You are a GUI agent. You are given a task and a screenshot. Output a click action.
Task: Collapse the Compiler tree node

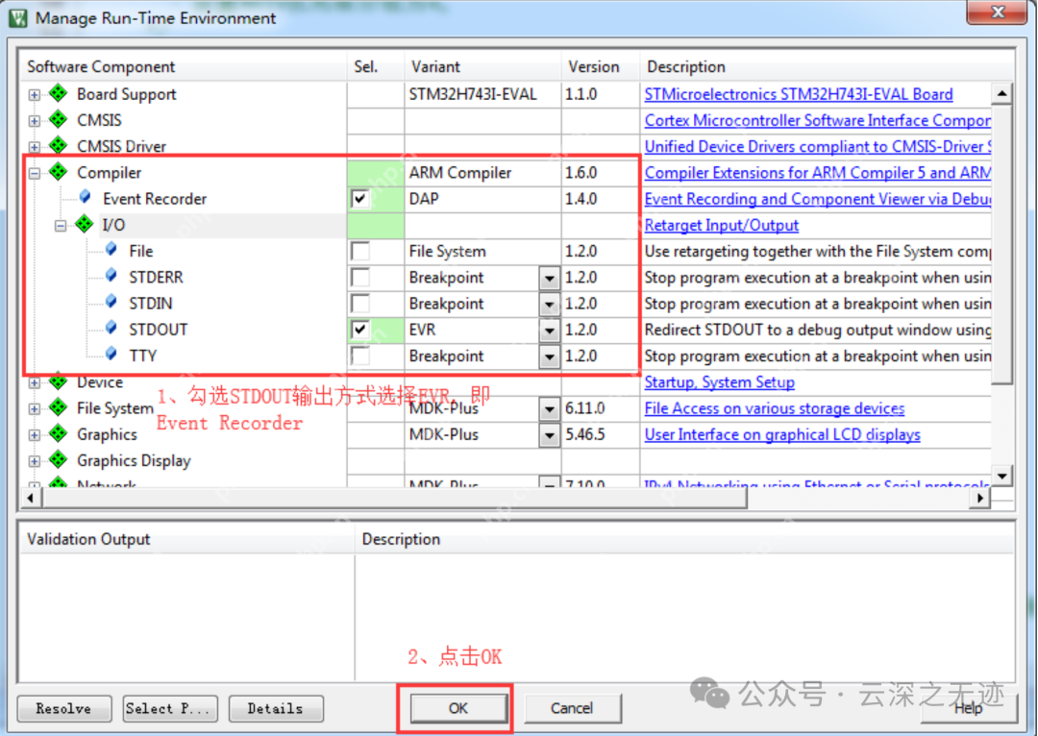click(35, 173)
